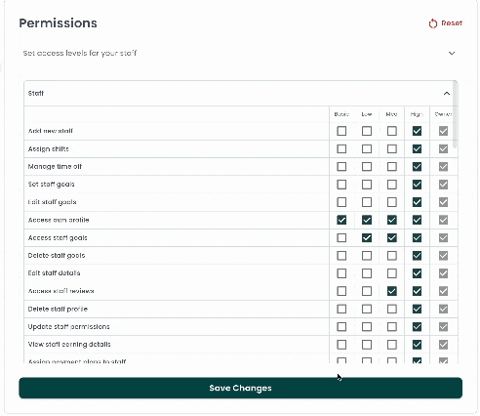The width and height of the screenshot is (480, 416).
Task: Click the Reset link
Action: 446,23
